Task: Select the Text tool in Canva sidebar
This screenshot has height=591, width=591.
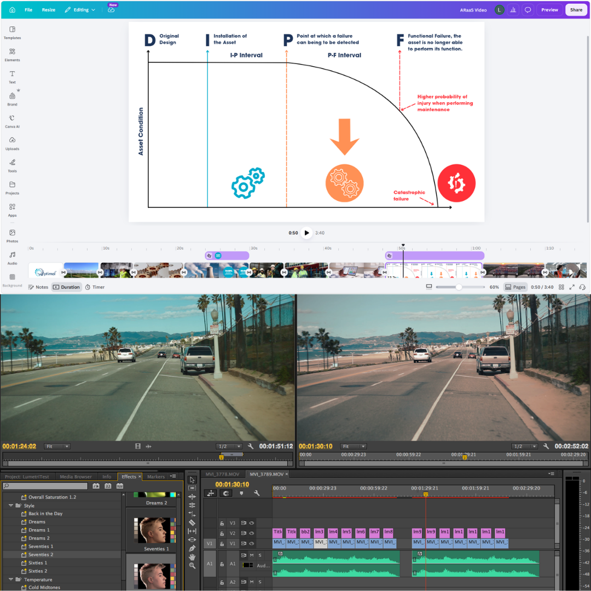Action: pos(12,77)
